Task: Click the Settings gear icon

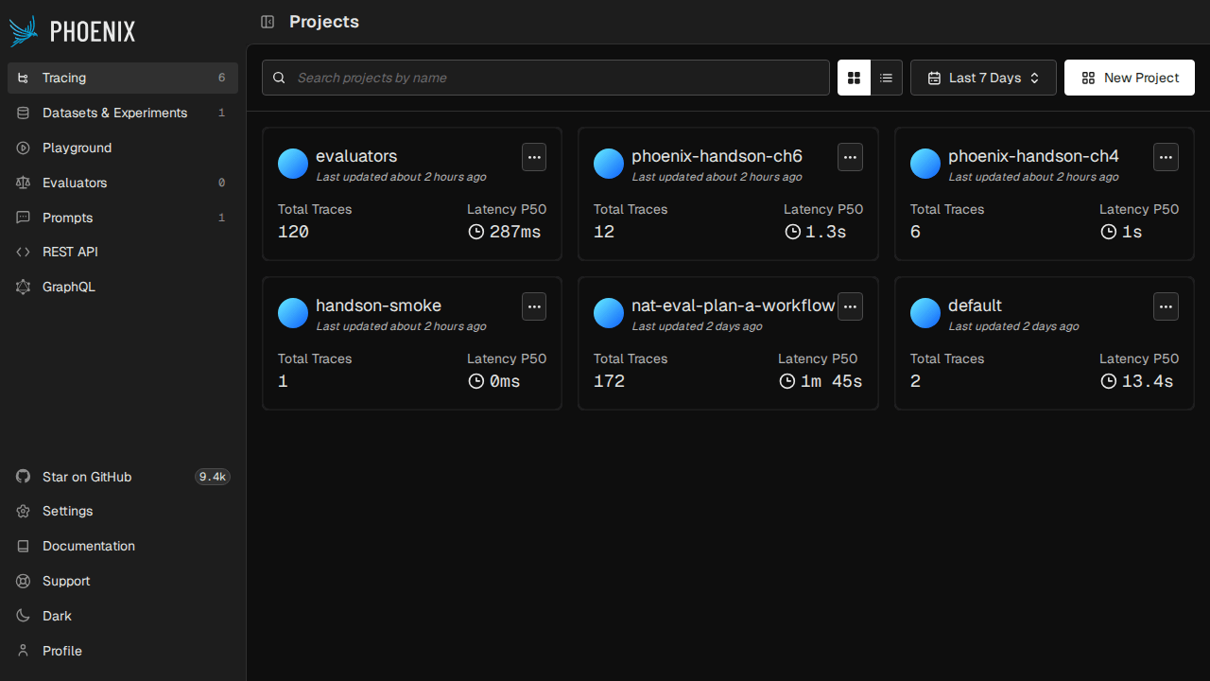Action: (x=24, y=511)
